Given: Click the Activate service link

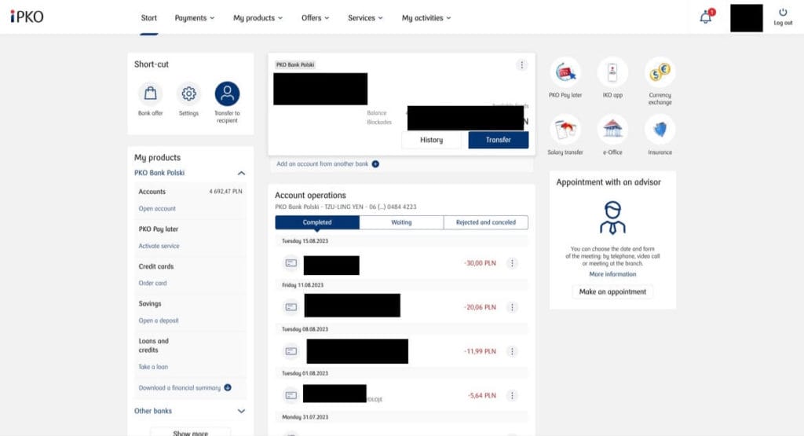Looking at the screenshot, I should pyautogui.click(x=159, y=246).
